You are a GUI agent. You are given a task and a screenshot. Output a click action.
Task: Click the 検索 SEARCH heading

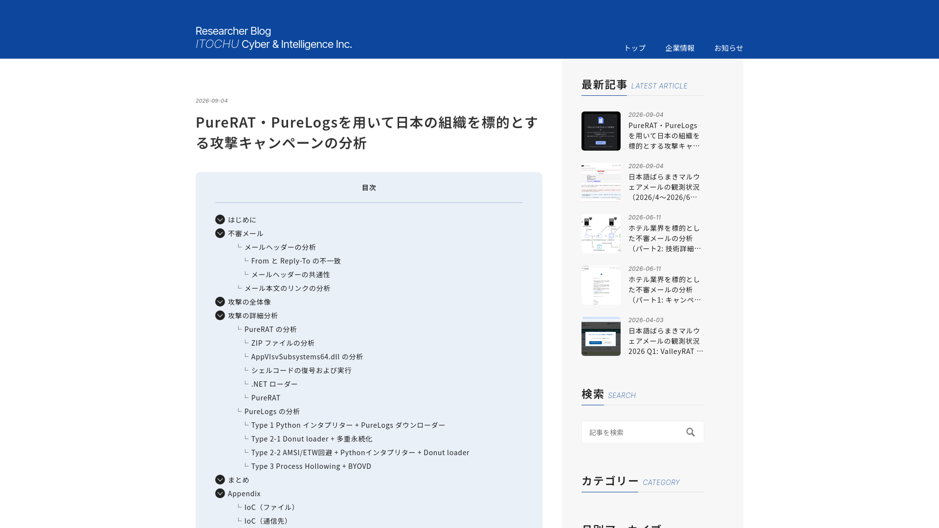608,395
